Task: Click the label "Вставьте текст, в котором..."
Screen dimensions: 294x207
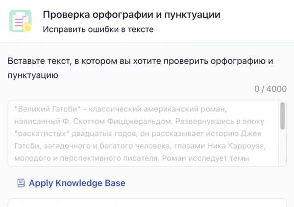Action: [140, 61]
